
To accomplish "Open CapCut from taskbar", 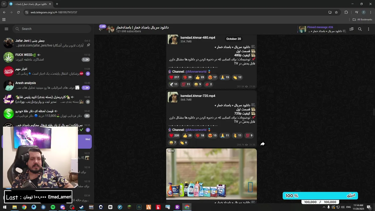I will pyautogui.click(x=110, y=207).
